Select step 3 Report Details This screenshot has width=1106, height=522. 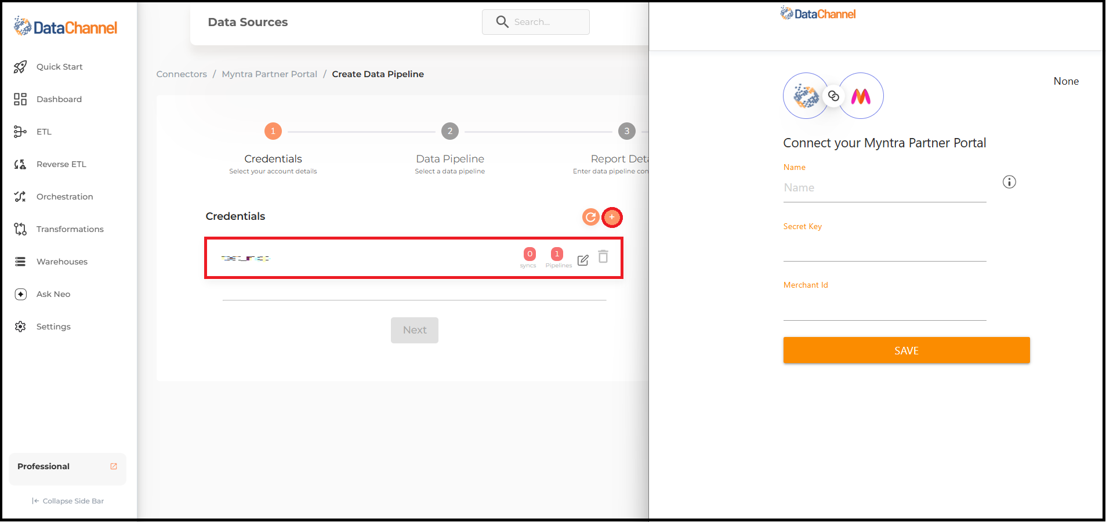pos(627,131)
